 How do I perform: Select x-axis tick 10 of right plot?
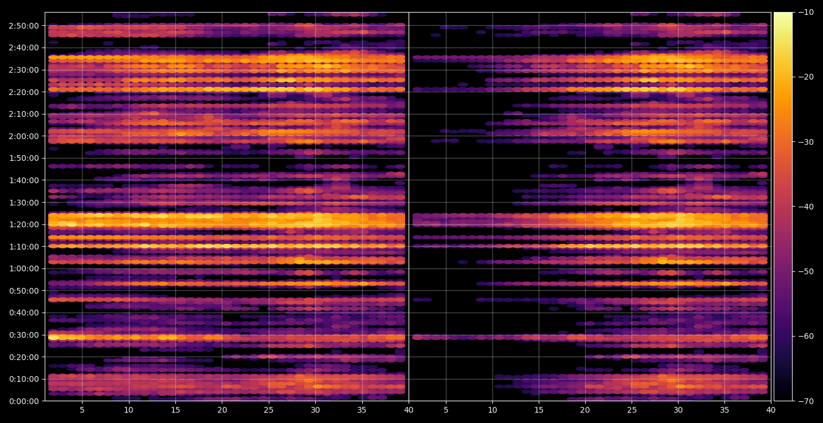[492, 410]
